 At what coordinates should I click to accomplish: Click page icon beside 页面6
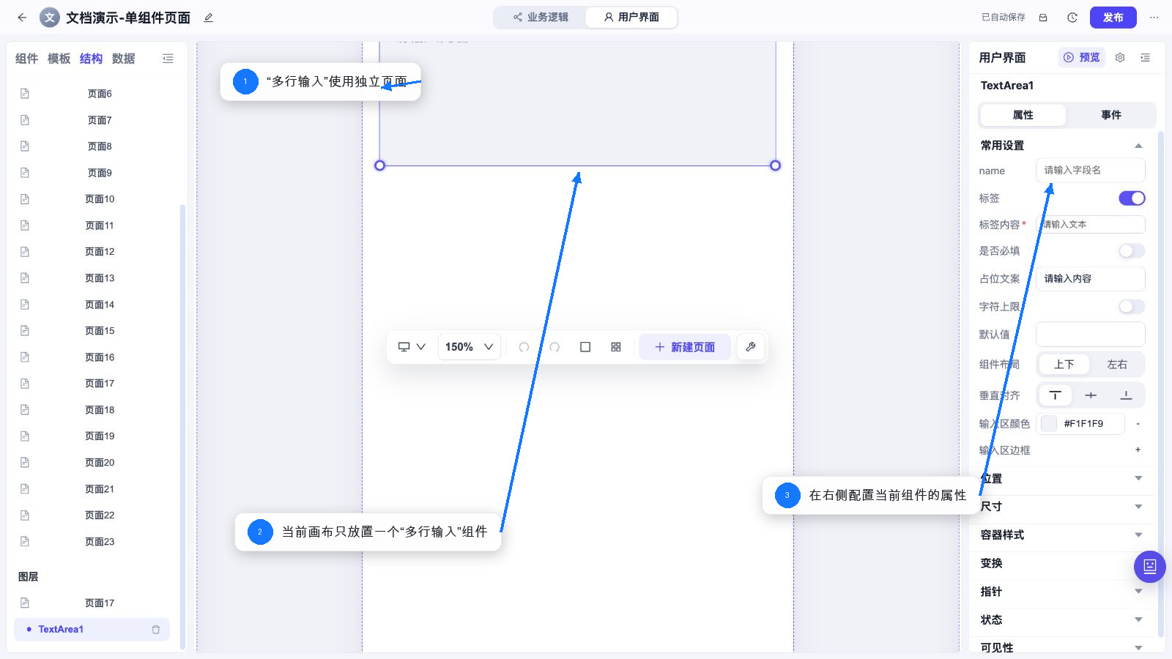tap(25, 94)
